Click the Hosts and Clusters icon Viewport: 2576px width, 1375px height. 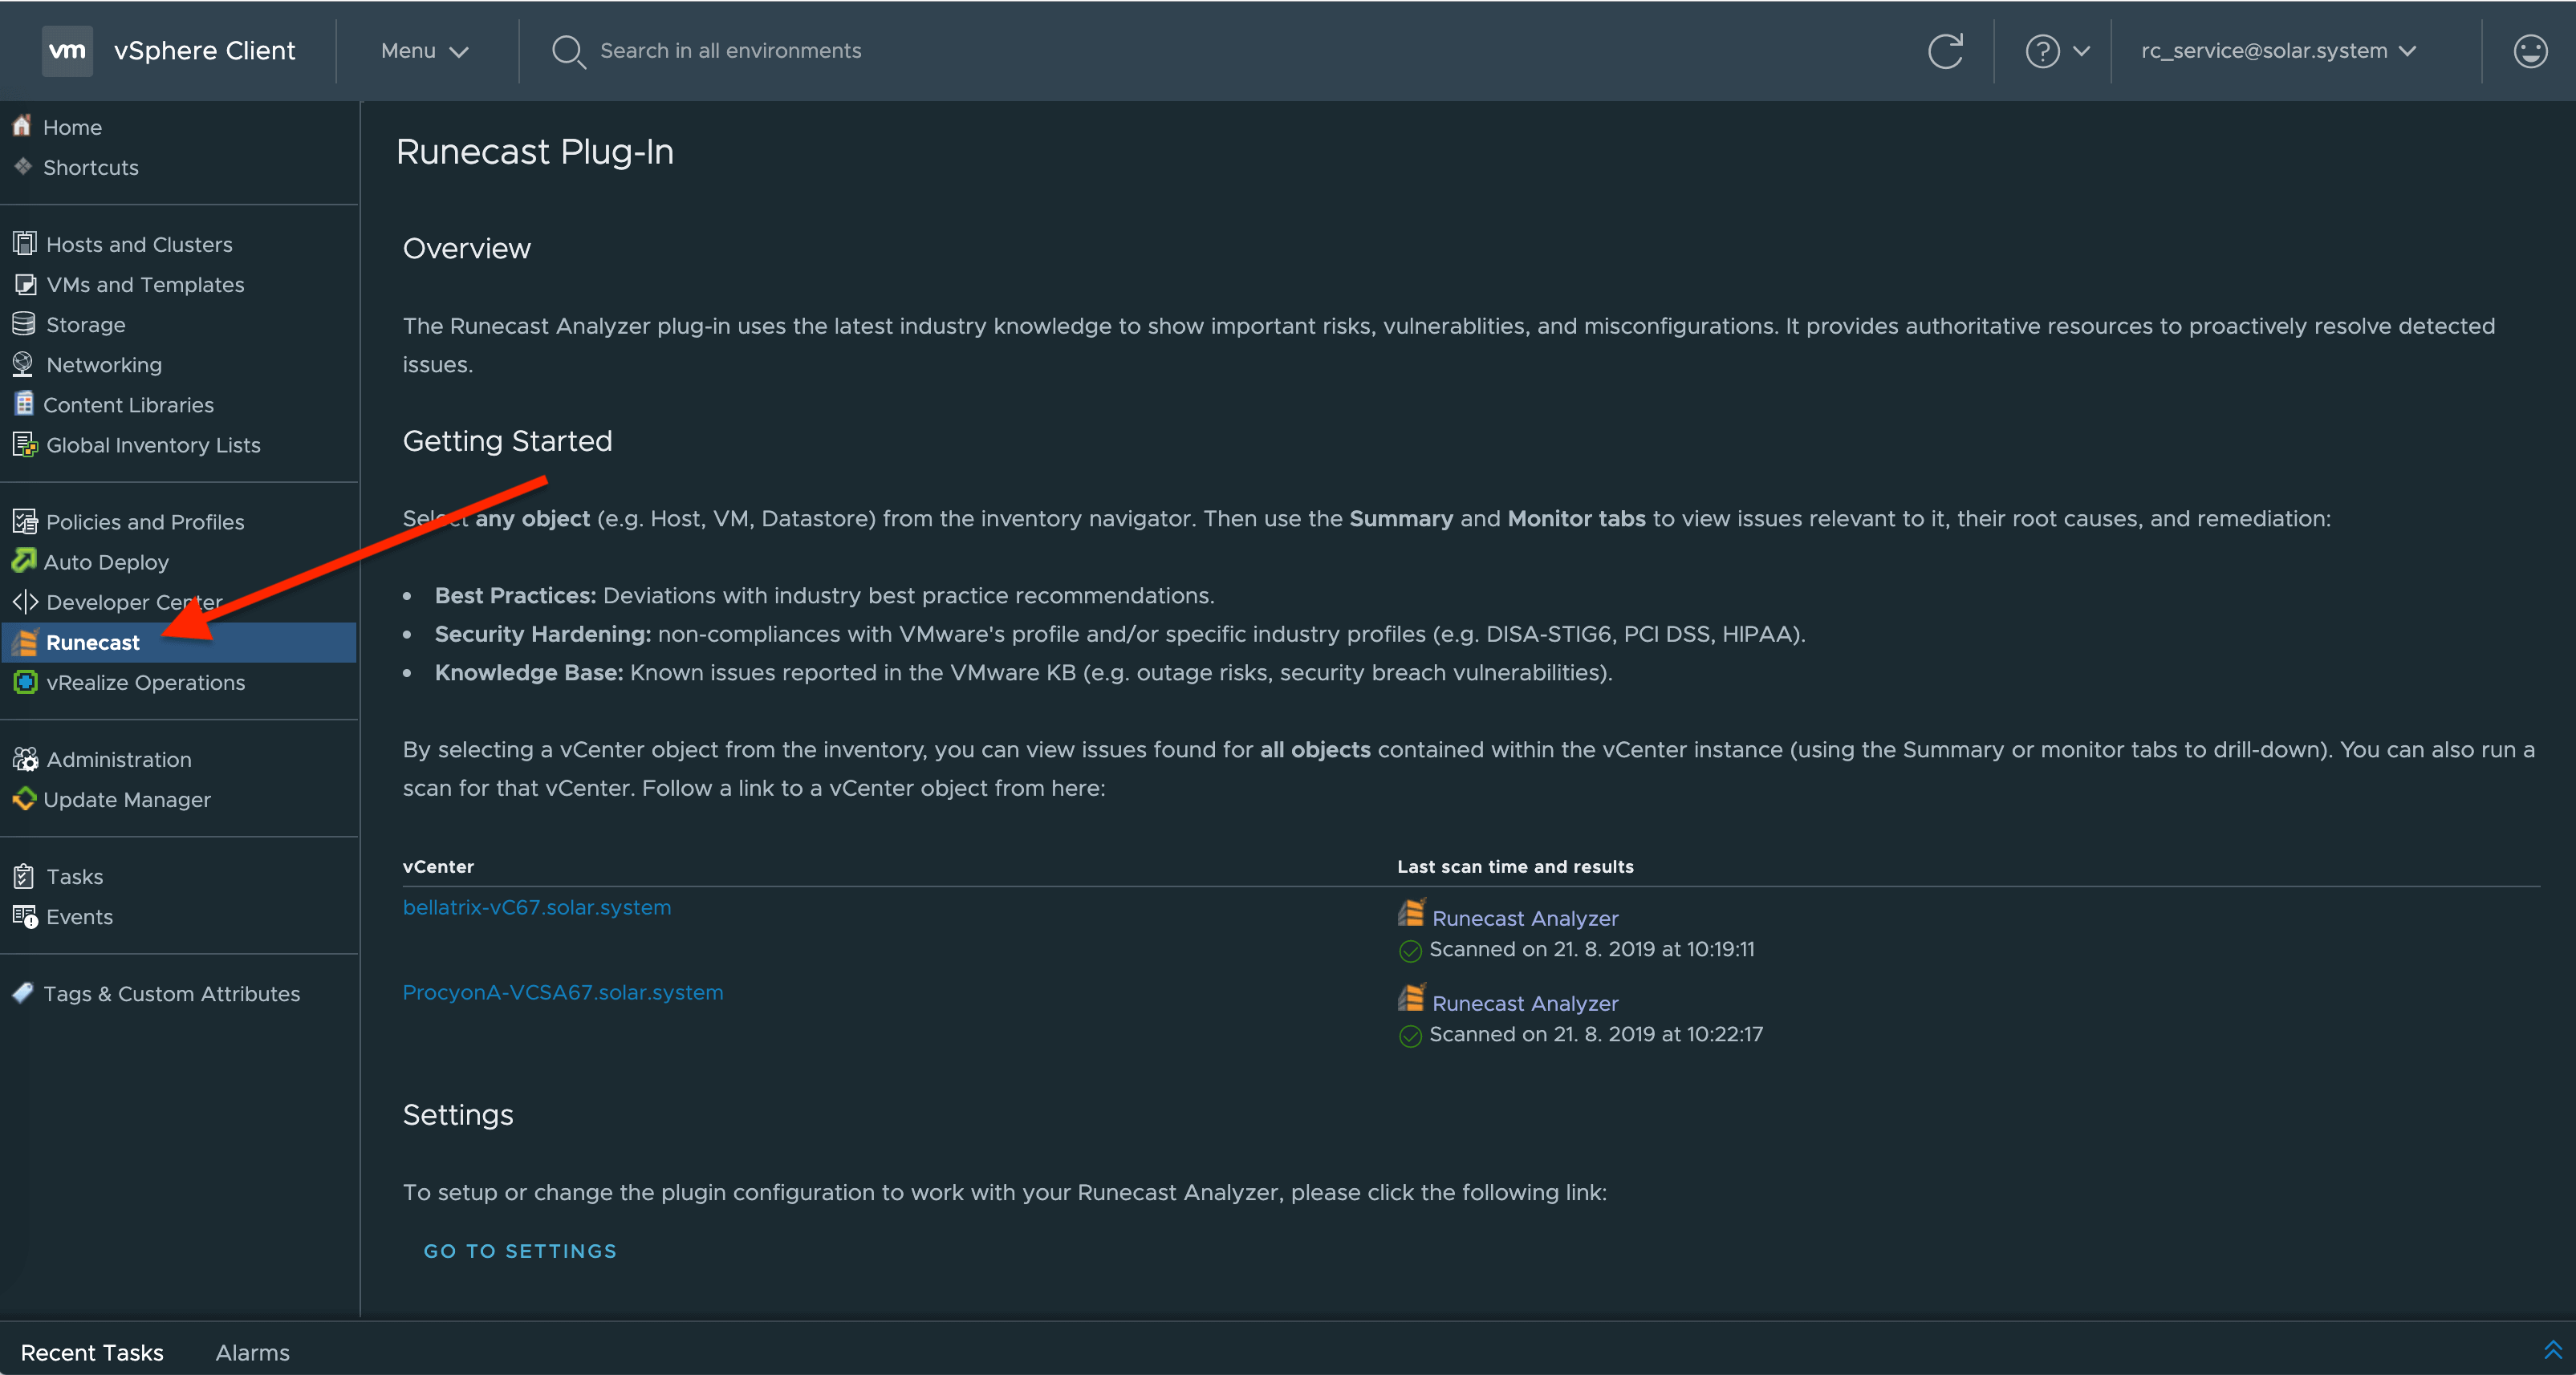point(25,243)
